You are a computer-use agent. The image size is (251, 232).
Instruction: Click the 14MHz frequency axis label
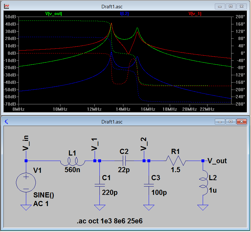click(123, 109)
